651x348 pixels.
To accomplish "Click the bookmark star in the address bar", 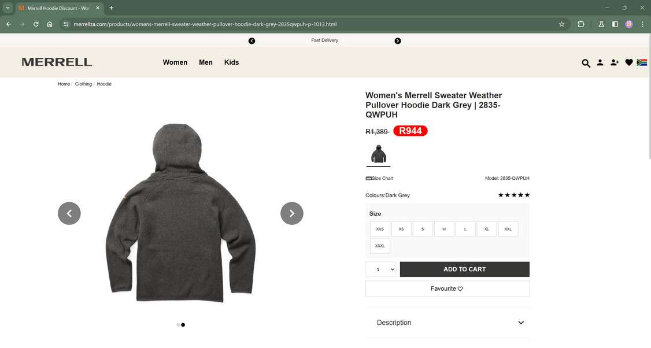I will coord(561,24).
